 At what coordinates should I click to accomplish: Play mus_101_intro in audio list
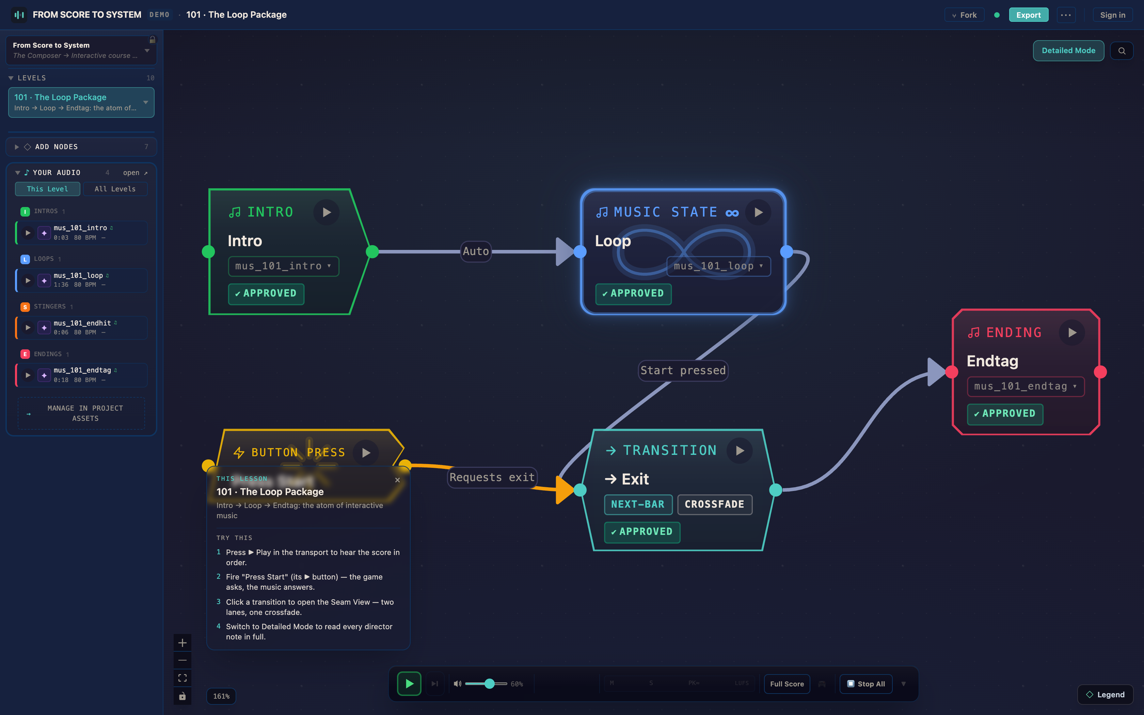(28, 233)
